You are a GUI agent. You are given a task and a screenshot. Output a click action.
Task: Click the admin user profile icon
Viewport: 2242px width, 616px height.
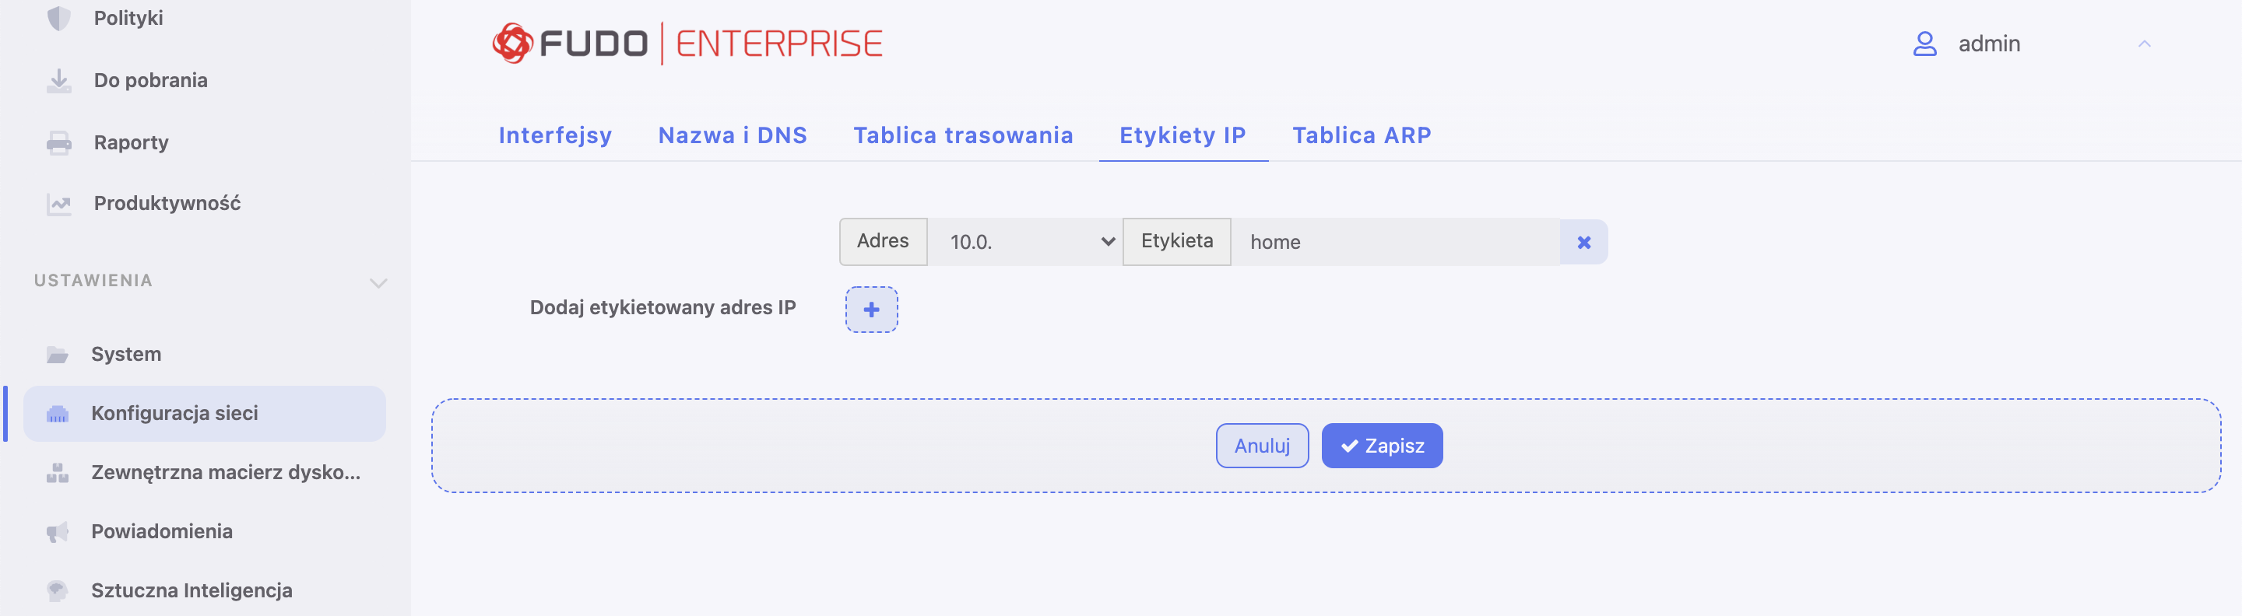tap(1924, 44)
